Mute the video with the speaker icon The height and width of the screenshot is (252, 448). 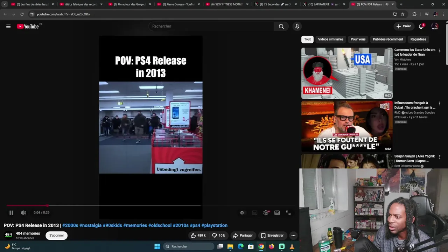(x=23, y=212)
